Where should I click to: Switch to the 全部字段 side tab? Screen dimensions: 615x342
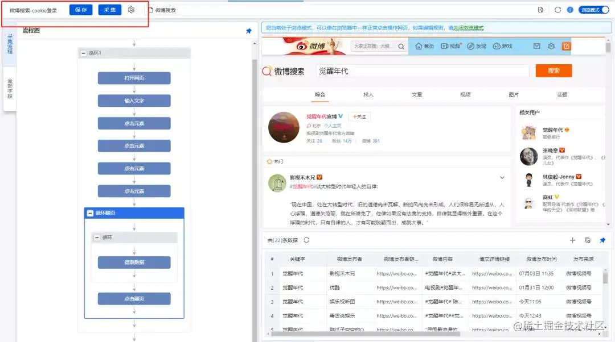[x=10, y=89]
